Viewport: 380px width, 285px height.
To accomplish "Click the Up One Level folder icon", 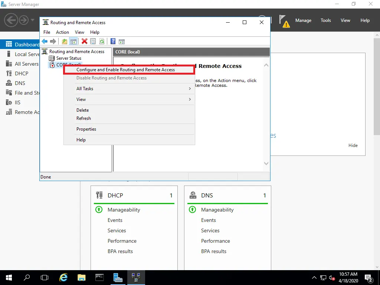I will [x=65, y=42].
